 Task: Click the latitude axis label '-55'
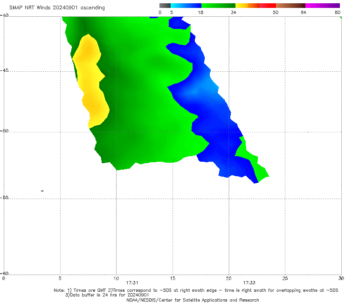coord(4,197)
